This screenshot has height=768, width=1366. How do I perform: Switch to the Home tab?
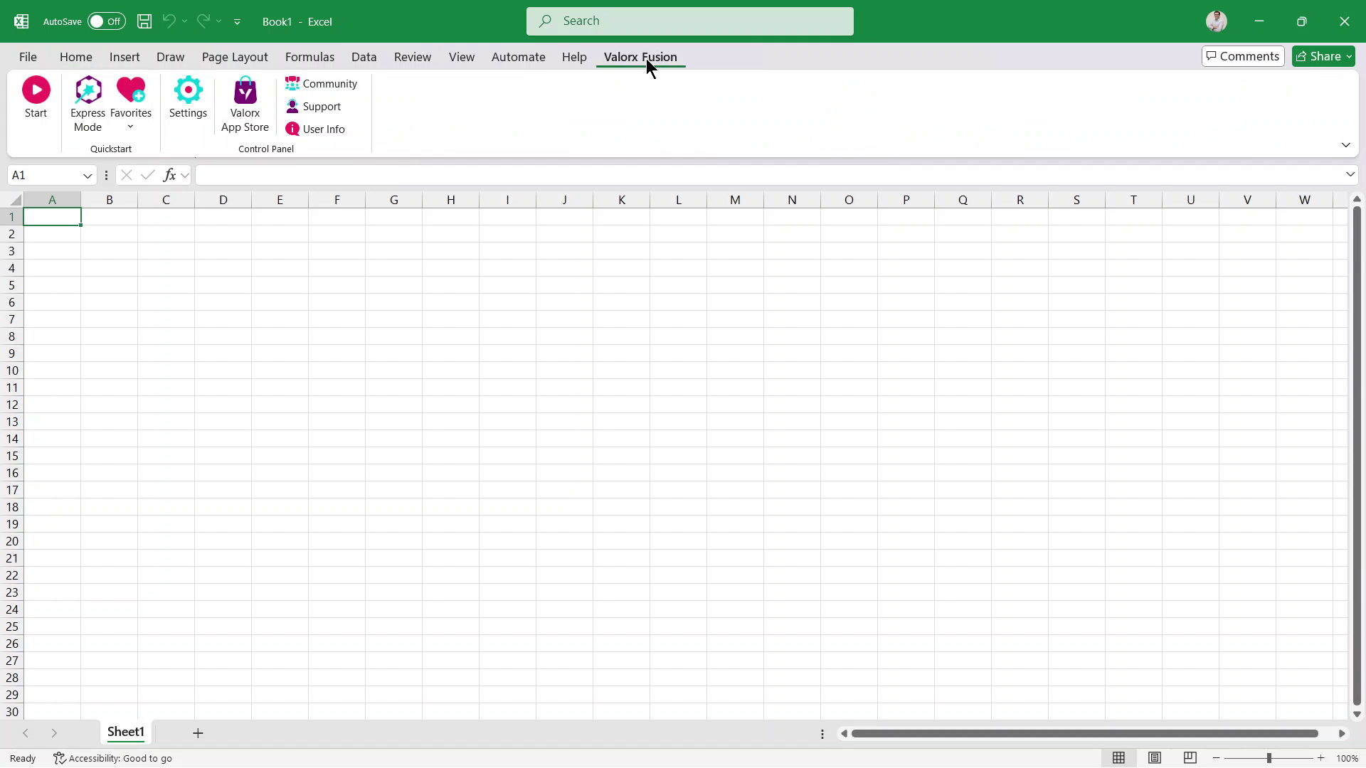pos(75,57)
